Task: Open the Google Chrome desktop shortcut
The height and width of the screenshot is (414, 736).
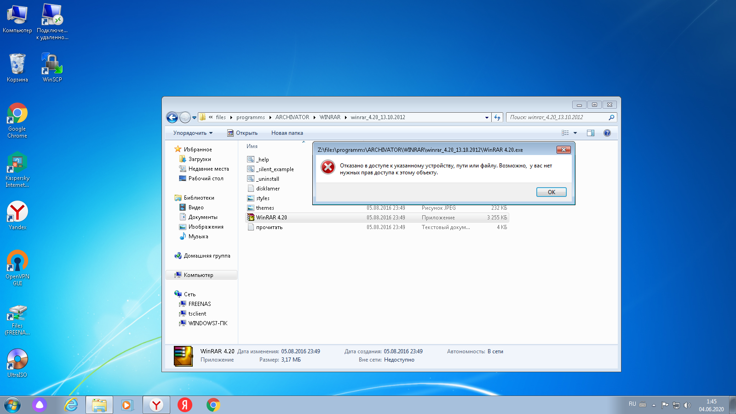Action: pos(17,121)
